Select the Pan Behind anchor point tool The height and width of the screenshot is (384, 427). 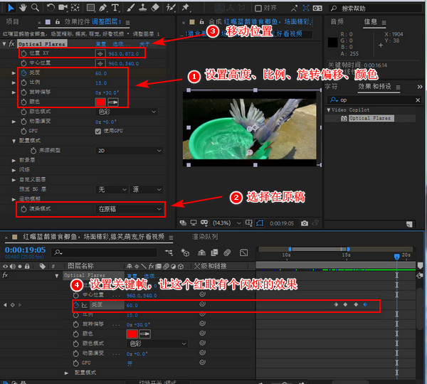(x=75, y=8)
